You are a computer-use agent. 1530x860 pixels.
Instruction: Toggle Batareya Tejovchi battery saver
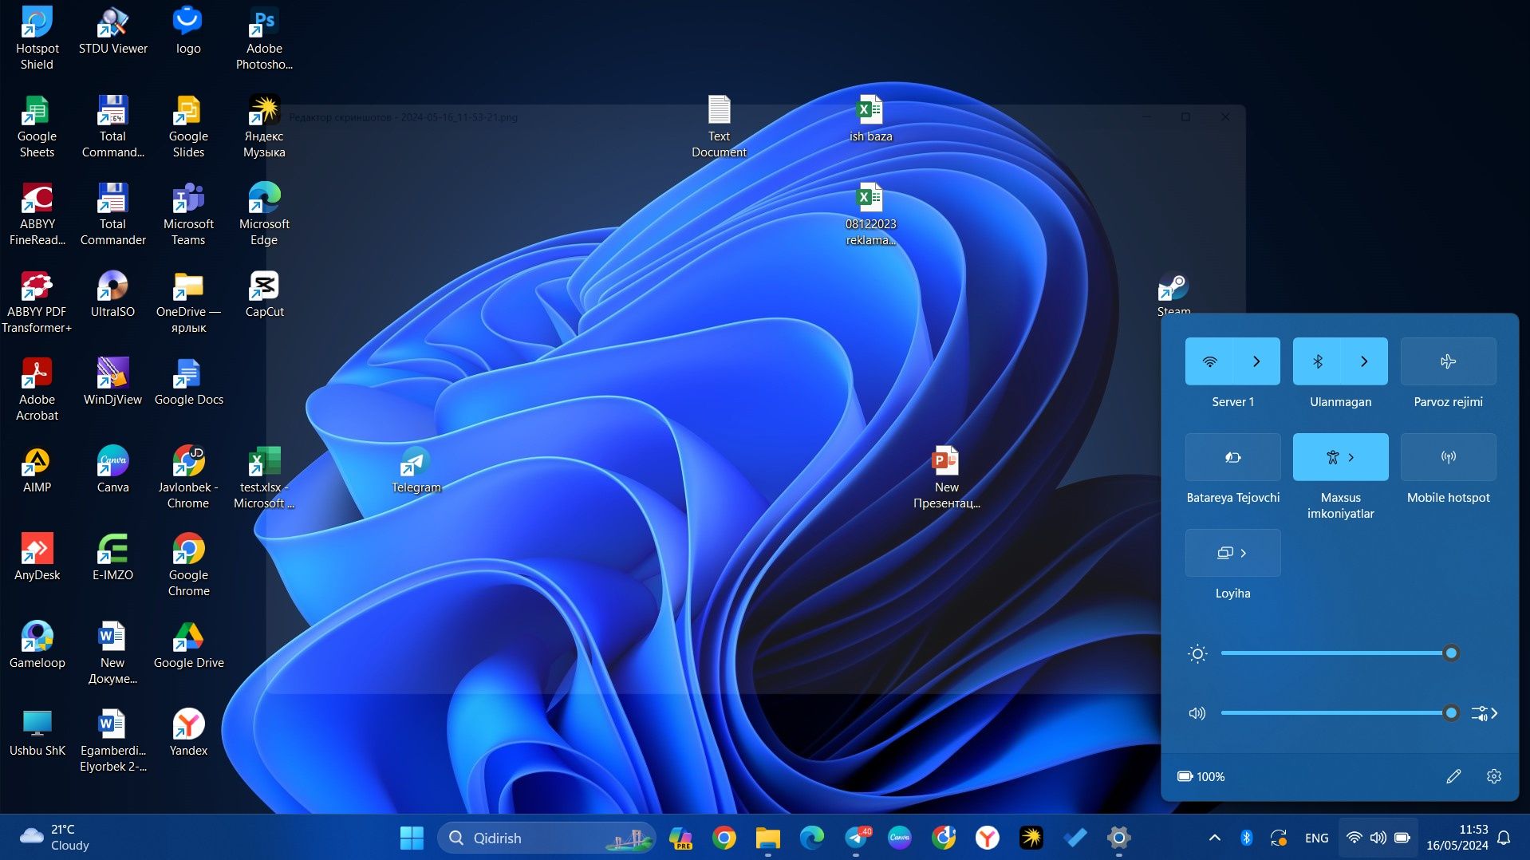pyautogui.click(x=1232, y=457)
